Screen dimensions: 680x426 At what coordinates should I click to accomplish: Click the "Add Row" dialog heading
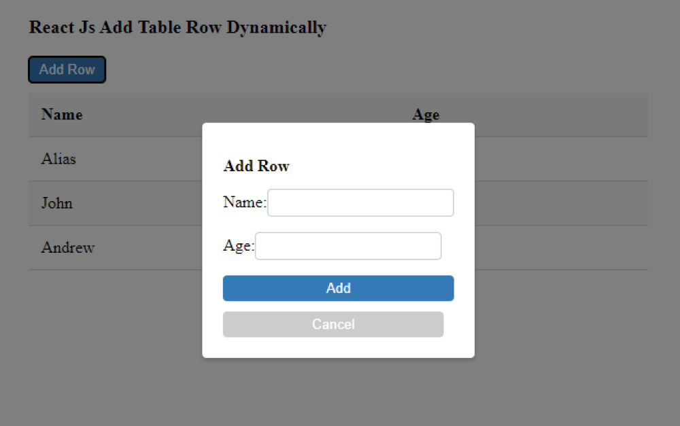(x=256, y=166)
